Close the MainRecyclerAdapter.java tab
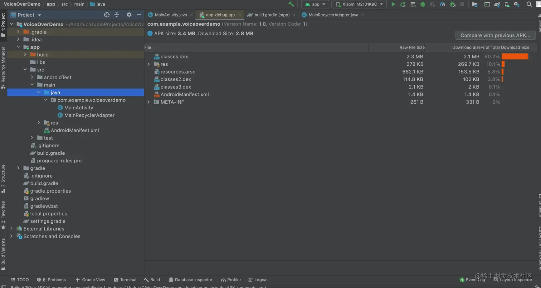 pyautogui.click(x=362, y=15)
